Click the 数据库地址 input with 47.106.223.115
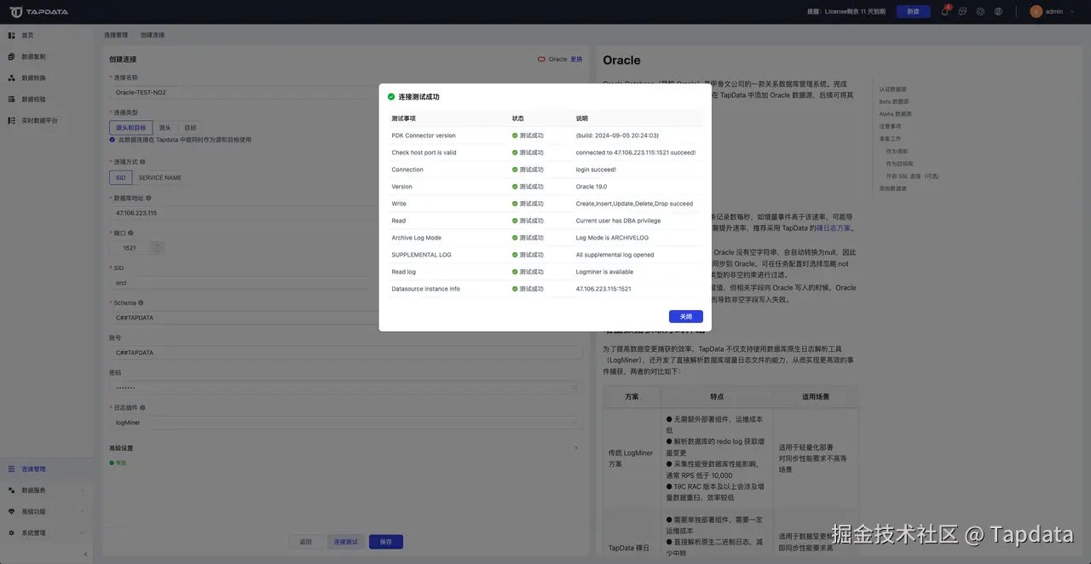The image size is (1091, 564). click(345, 213)
